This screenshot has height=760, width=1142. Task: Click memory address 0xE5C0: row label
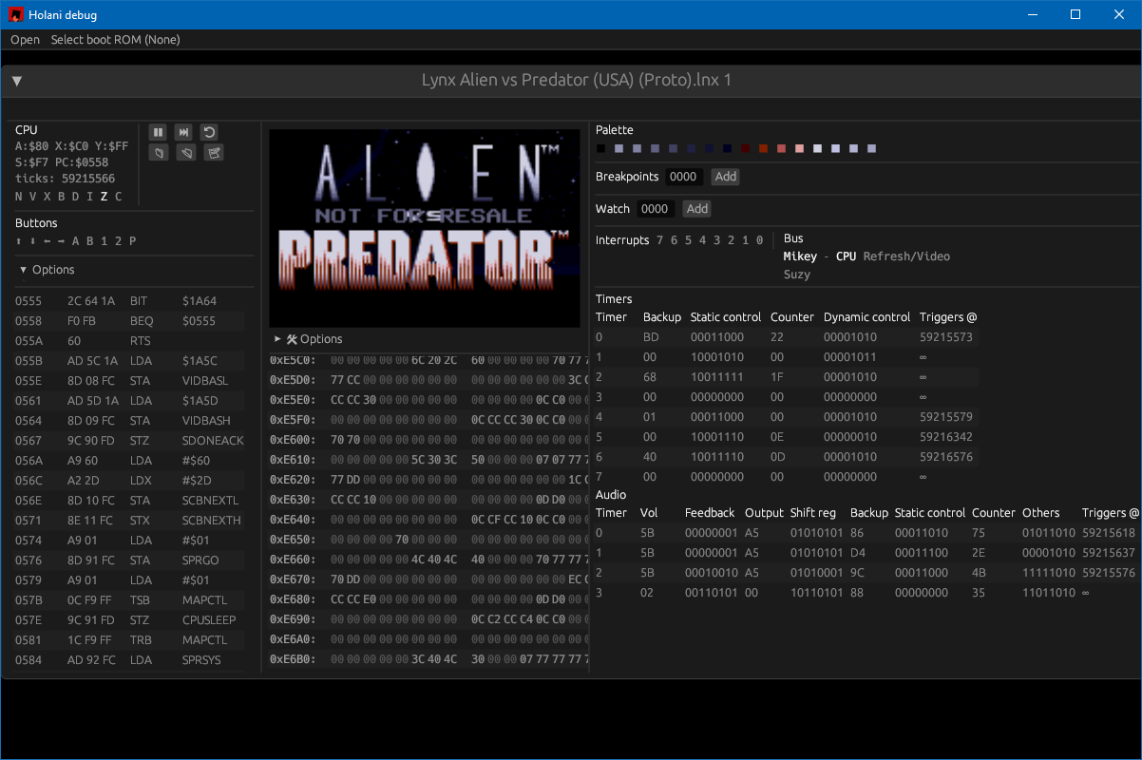[295, 360]
